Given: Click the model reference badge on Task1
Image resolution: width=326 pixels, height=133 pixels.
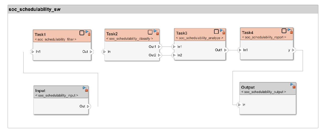Looking at the screenshot, I should click(88, 33).
